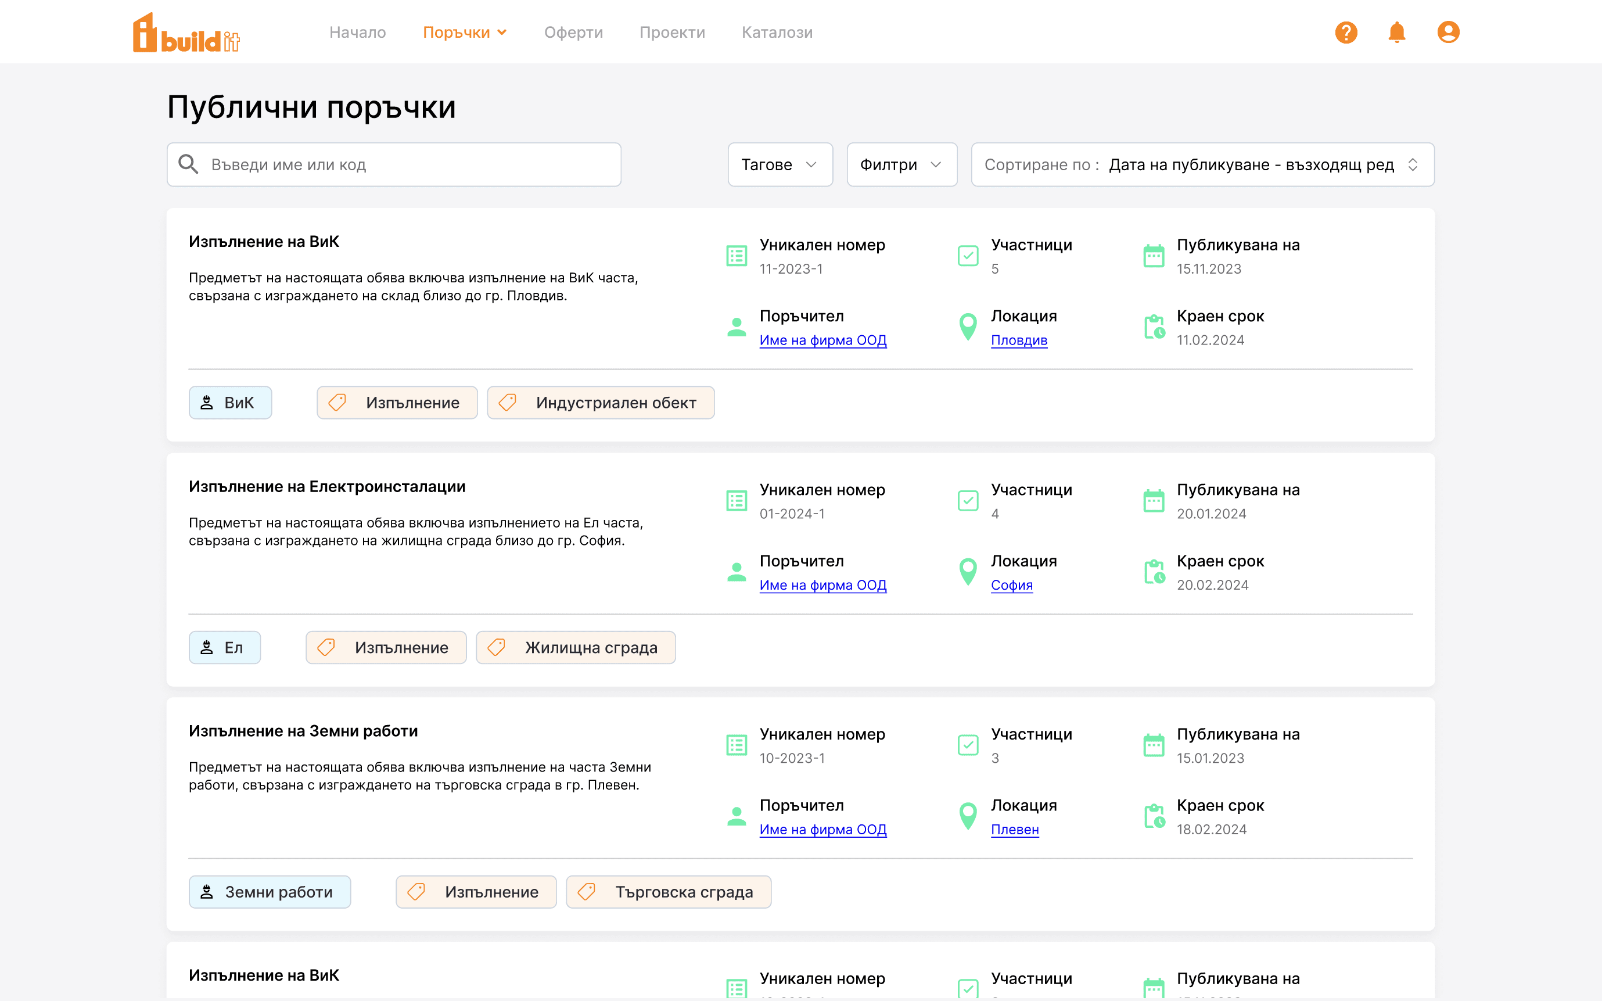Click published date 15.01.2023
Image resolution: width=1602 pixels, height=1001 pixels.
[1211, 758]
